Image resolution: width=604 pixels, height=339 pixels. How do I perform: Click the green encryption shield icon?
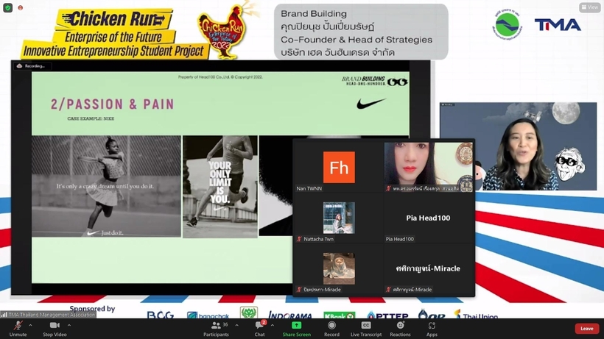coord(7,7)
